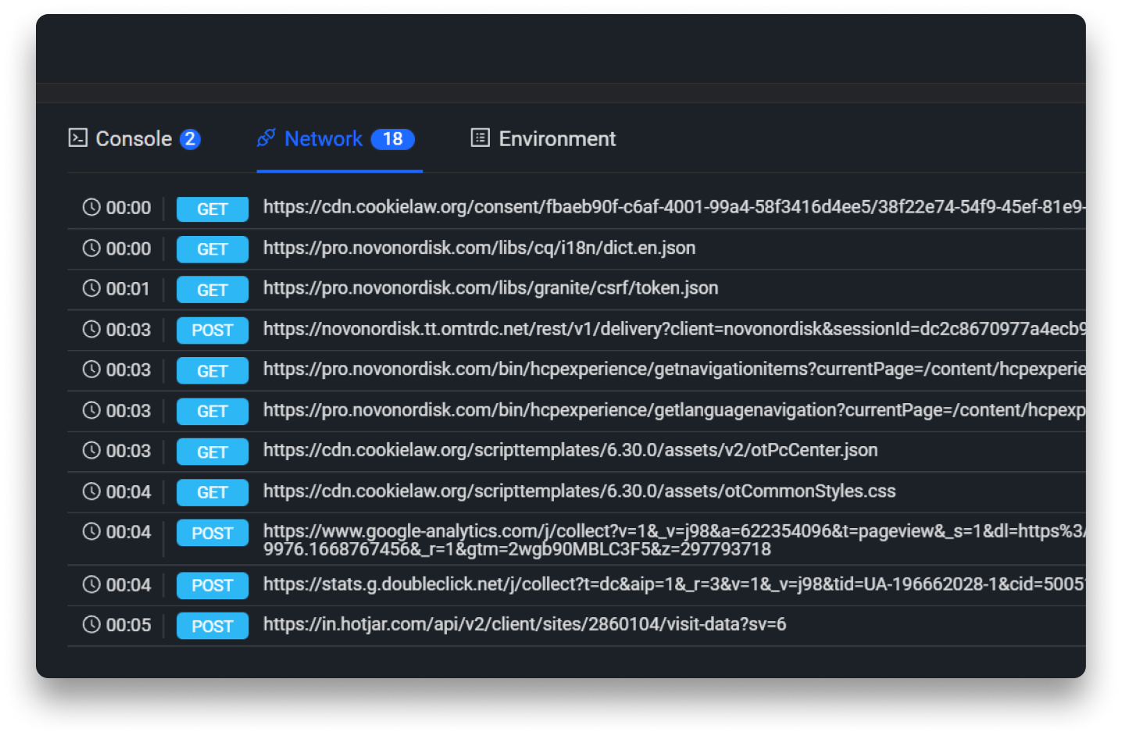This screenshot has height=736, width=1122.
Task: Click GET badge for the otPcCenter.json request
Action: pos(213,452)
